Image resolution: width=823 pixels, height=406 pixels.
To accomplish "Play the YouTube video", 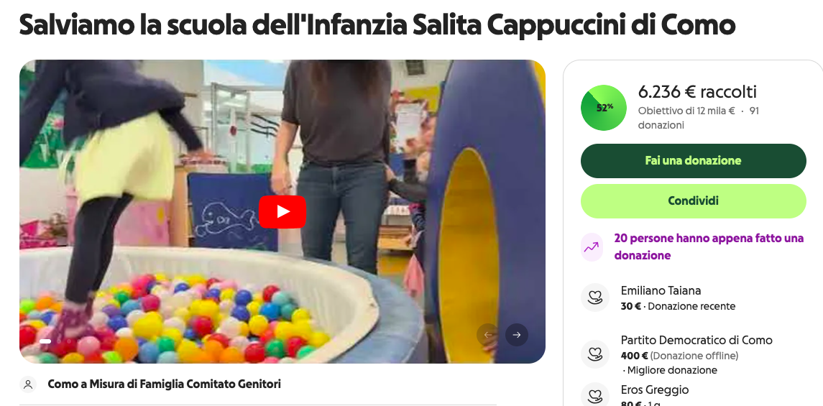I will pyautogui.click(x=282, y=211).
